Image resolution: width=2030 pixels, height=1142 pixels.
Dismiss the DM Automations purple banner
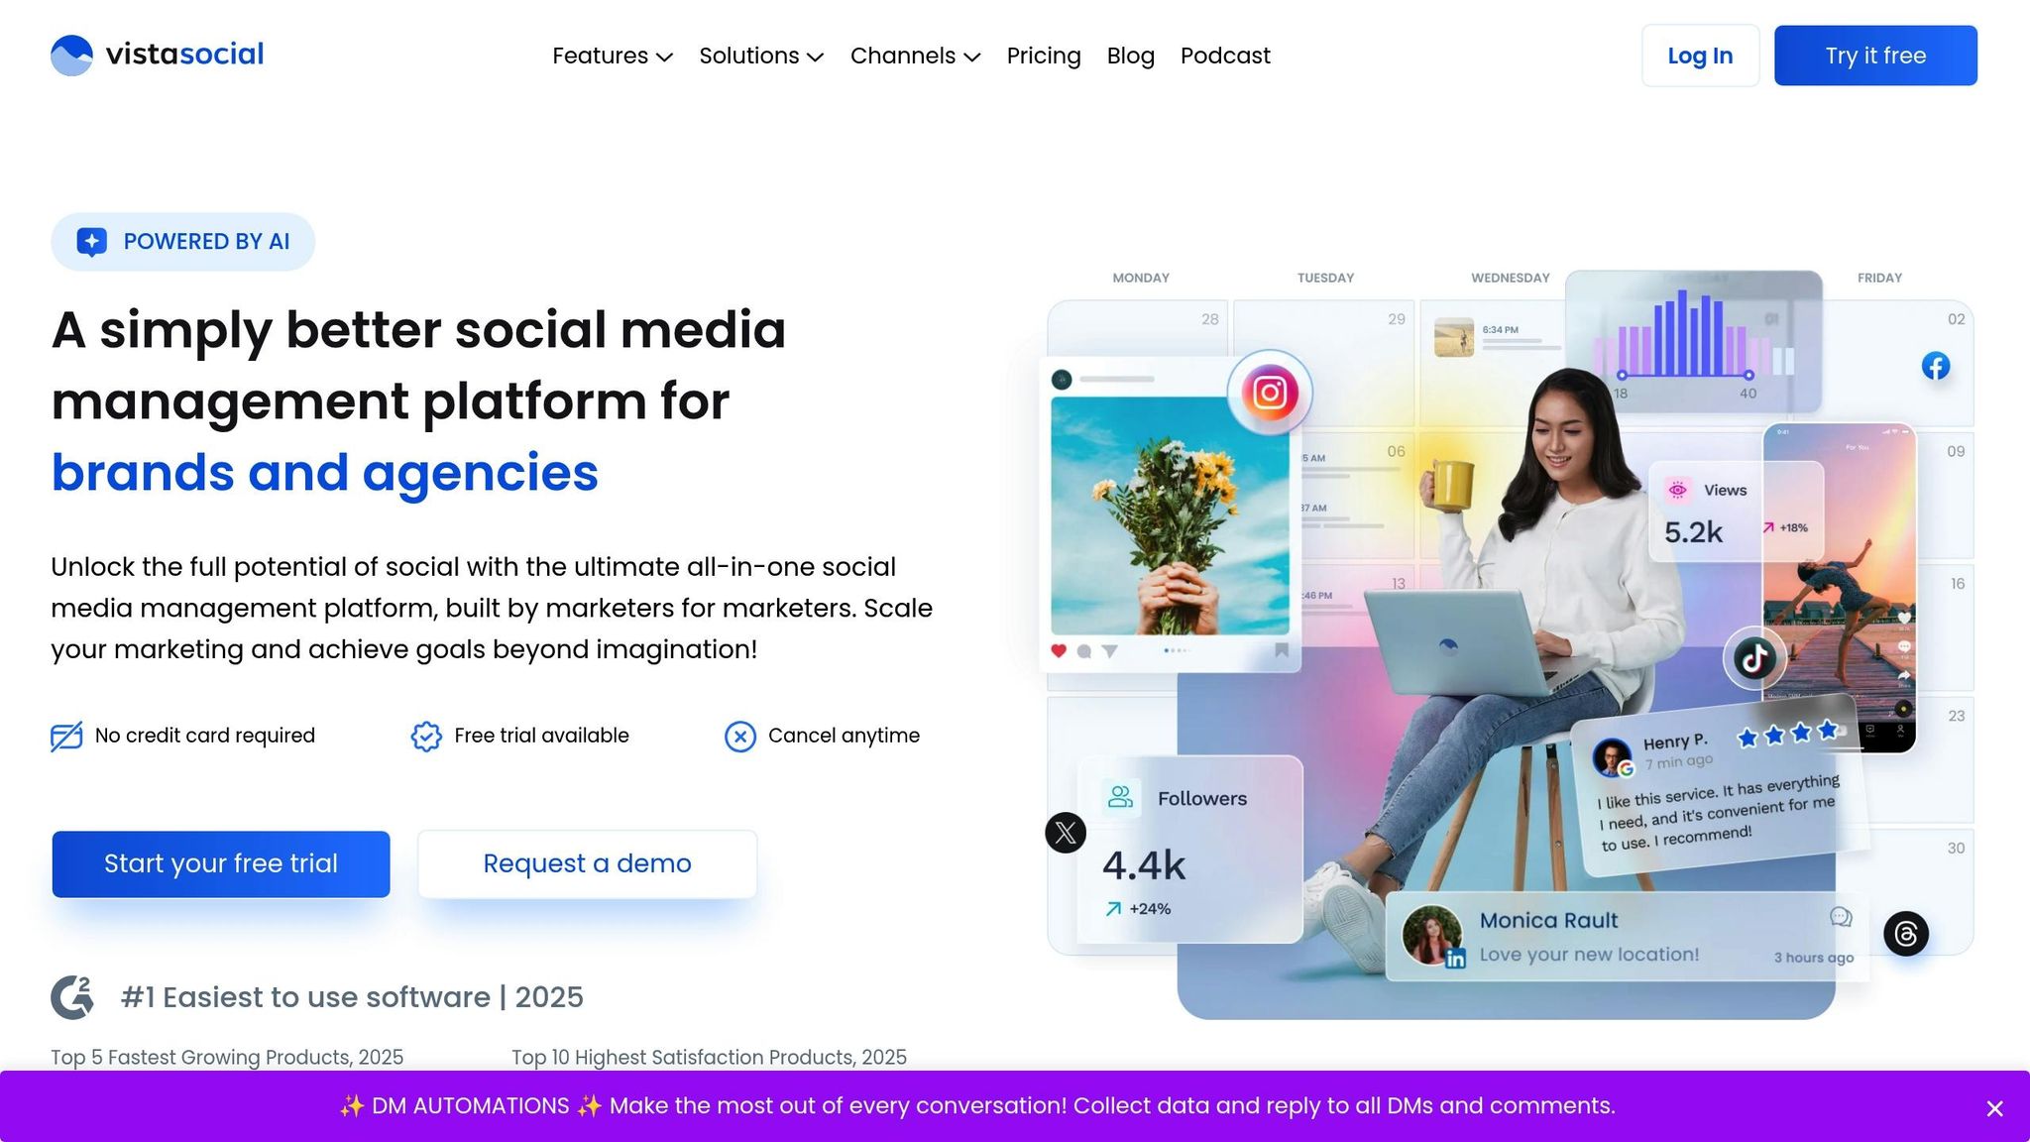(1995, 1108)
